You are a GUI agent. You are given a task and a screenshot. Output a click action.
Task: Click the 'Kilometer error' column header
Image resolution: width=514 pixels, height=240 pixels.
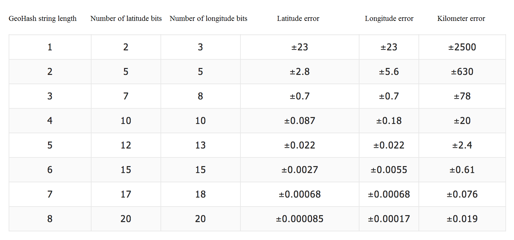click(461, 19)
